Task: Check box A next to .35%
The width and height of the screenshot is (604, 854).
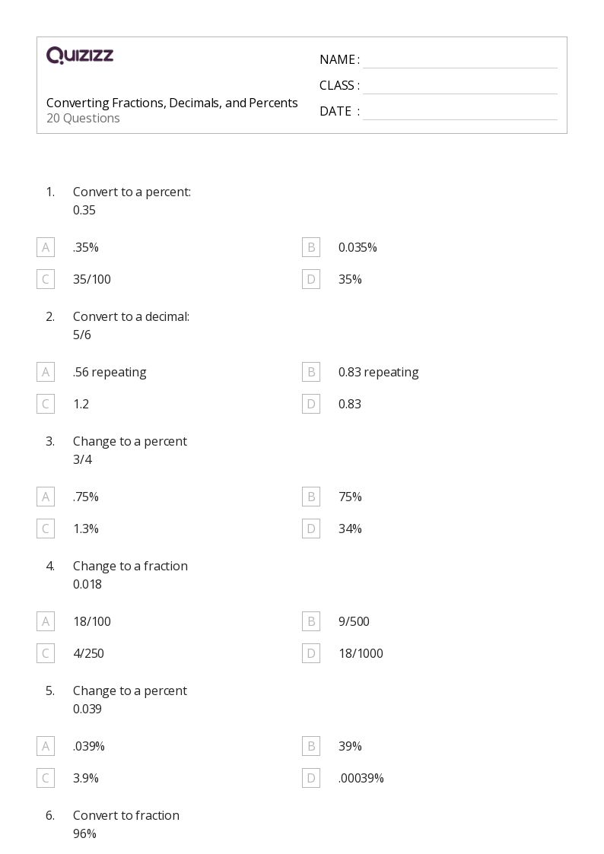Action: point(46,247)
